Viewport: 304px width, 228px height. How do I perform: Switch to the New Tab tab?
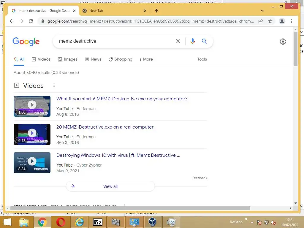tap(114, 11)
